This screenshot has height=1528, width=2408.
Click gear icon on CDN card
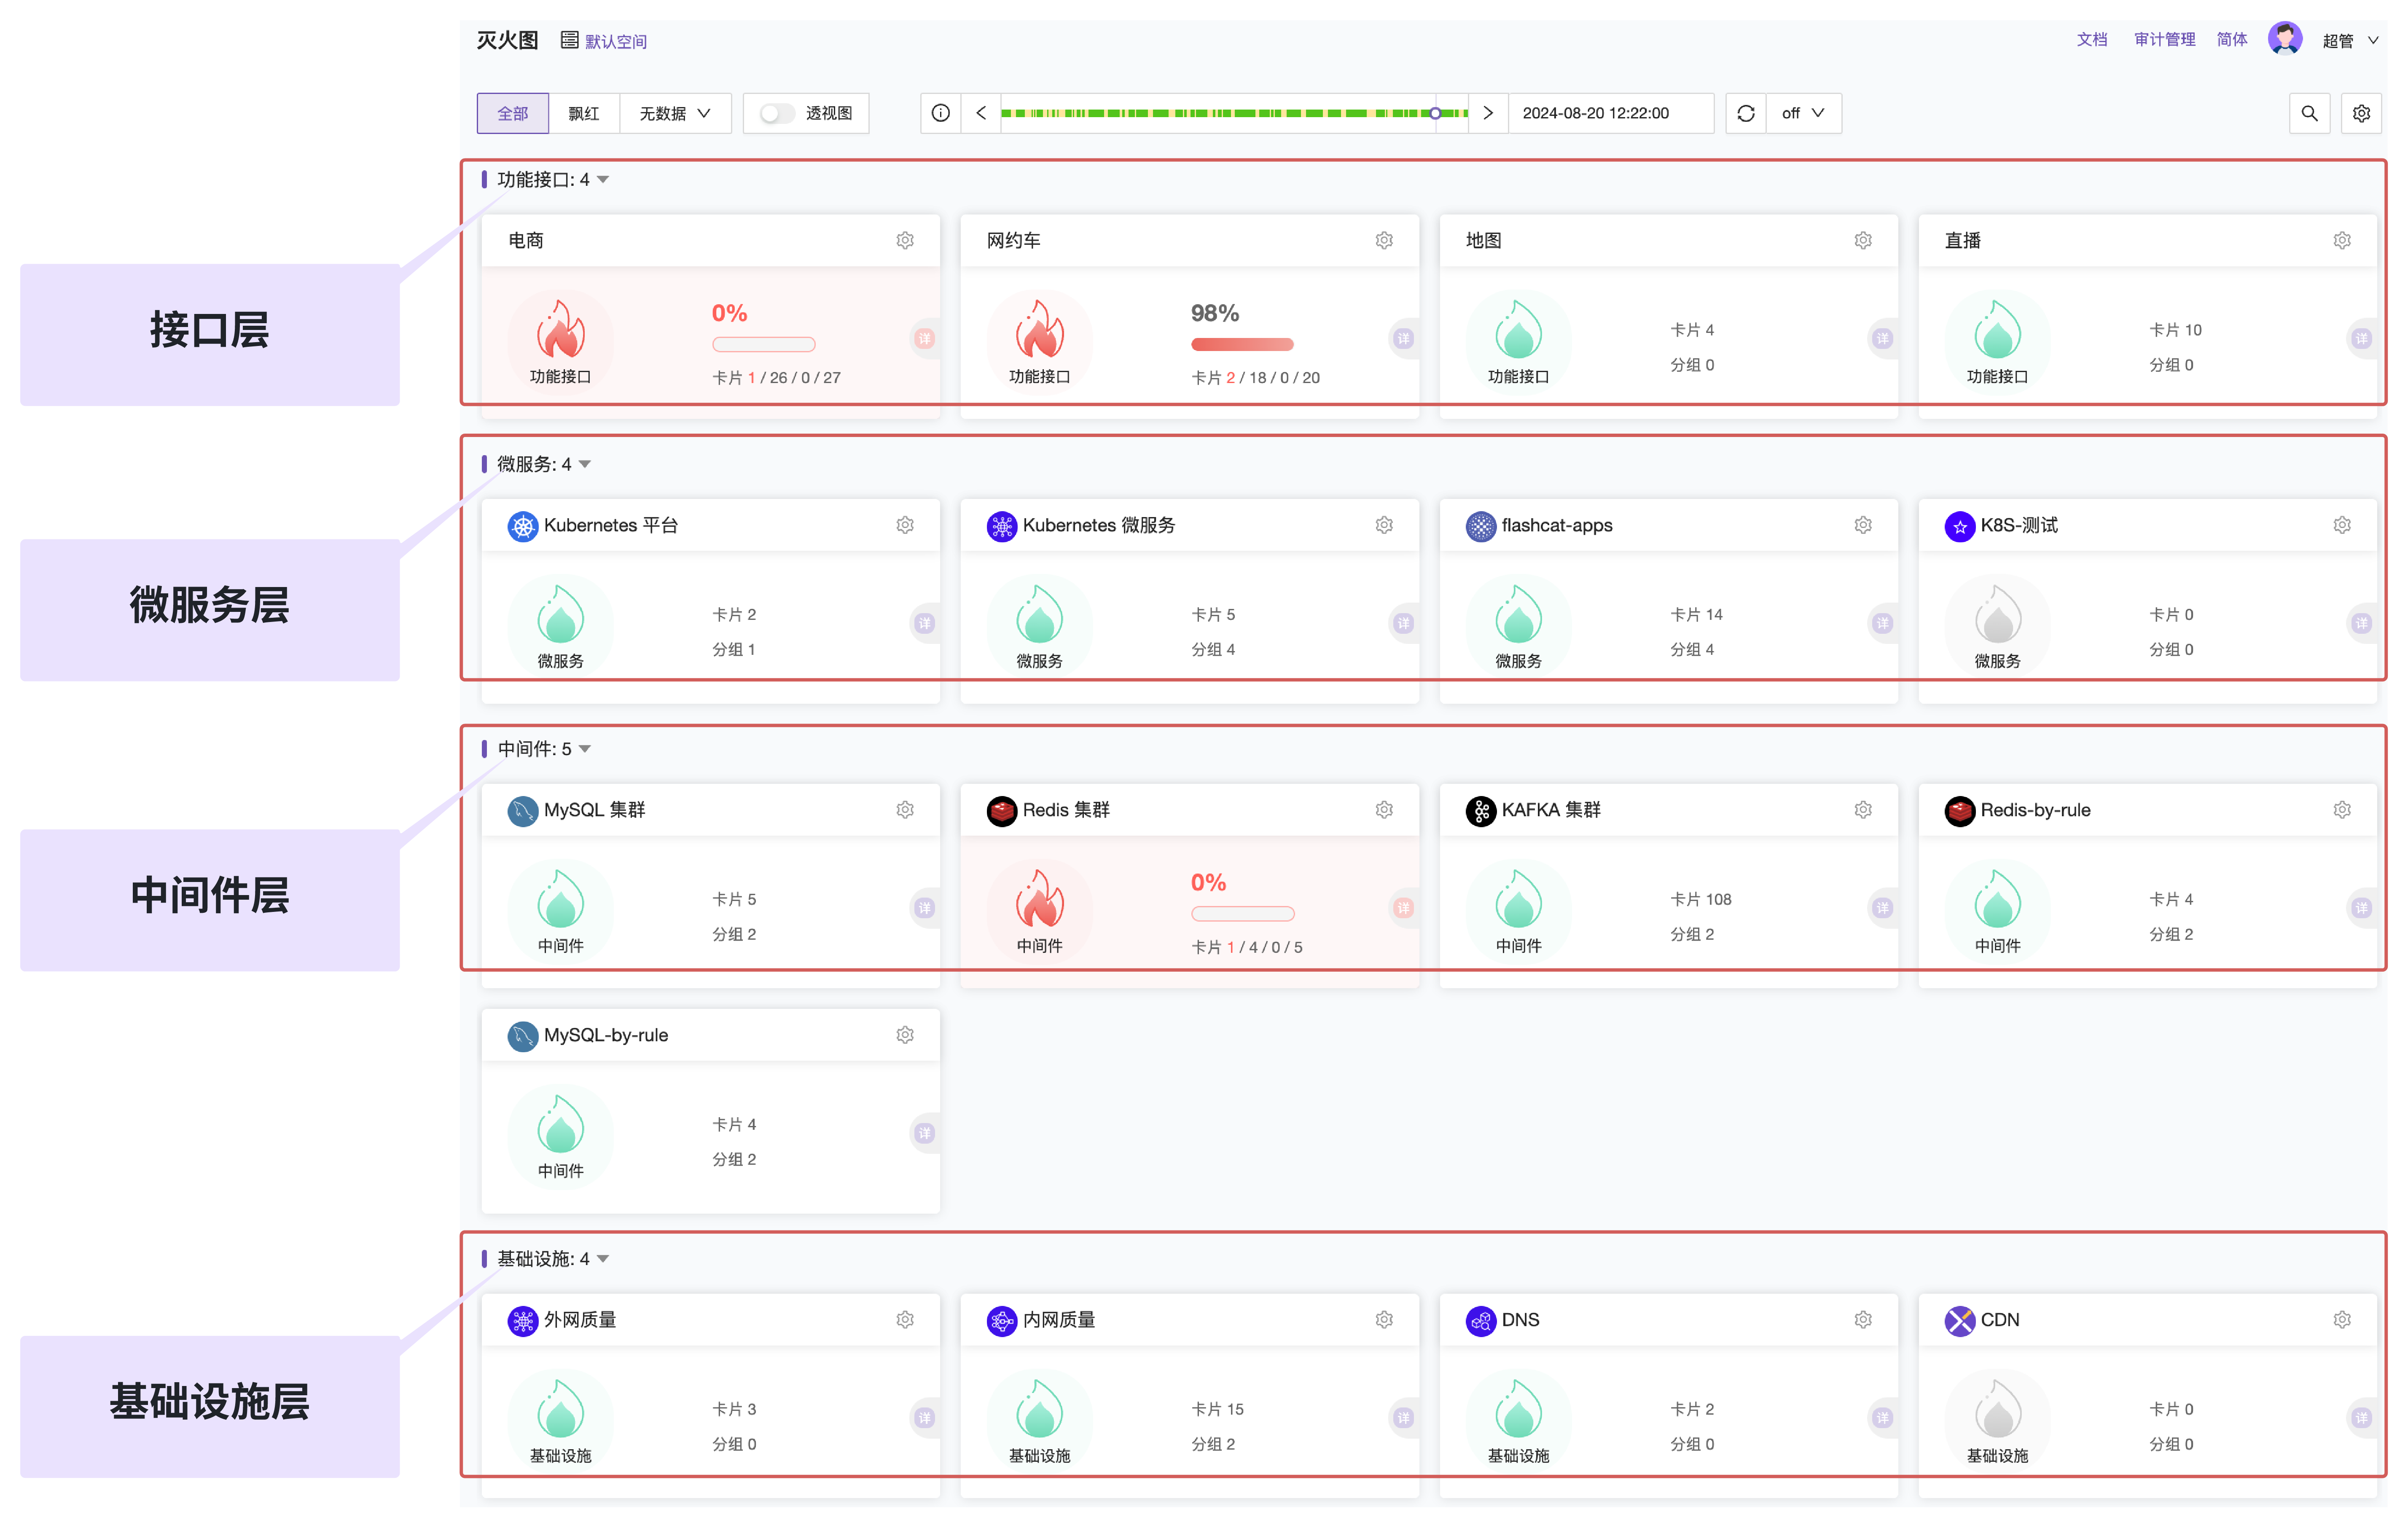click(x=2342, y=1320)
